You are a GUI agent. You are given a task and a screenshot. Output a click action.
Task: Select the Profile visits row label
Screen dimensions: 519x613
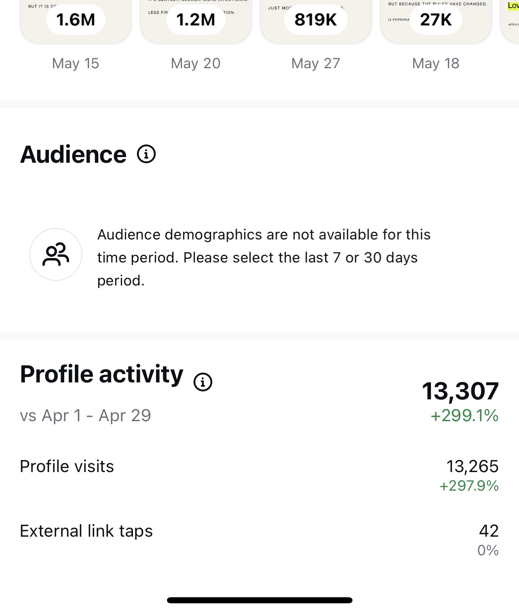coord(67,466)
